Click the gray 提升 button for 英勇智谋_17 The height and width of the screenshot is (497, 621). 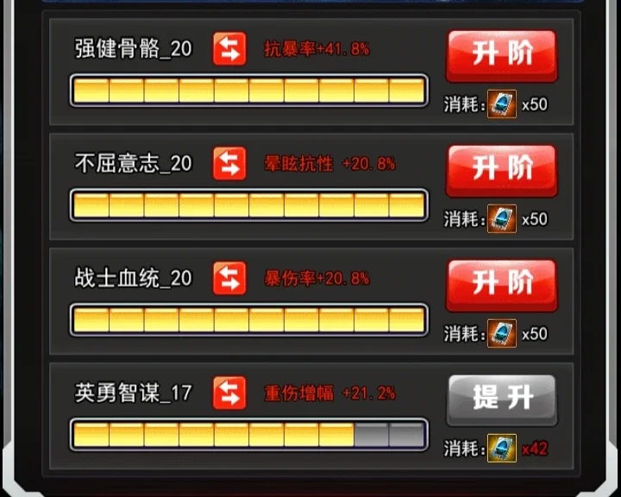(502, 399)
